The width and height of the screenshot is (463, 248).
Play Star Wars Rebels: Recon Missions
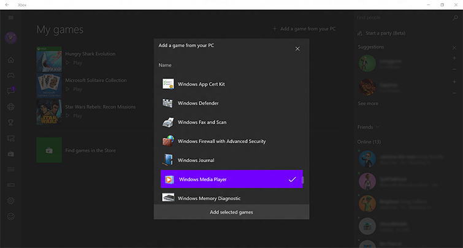click(74, 116)
